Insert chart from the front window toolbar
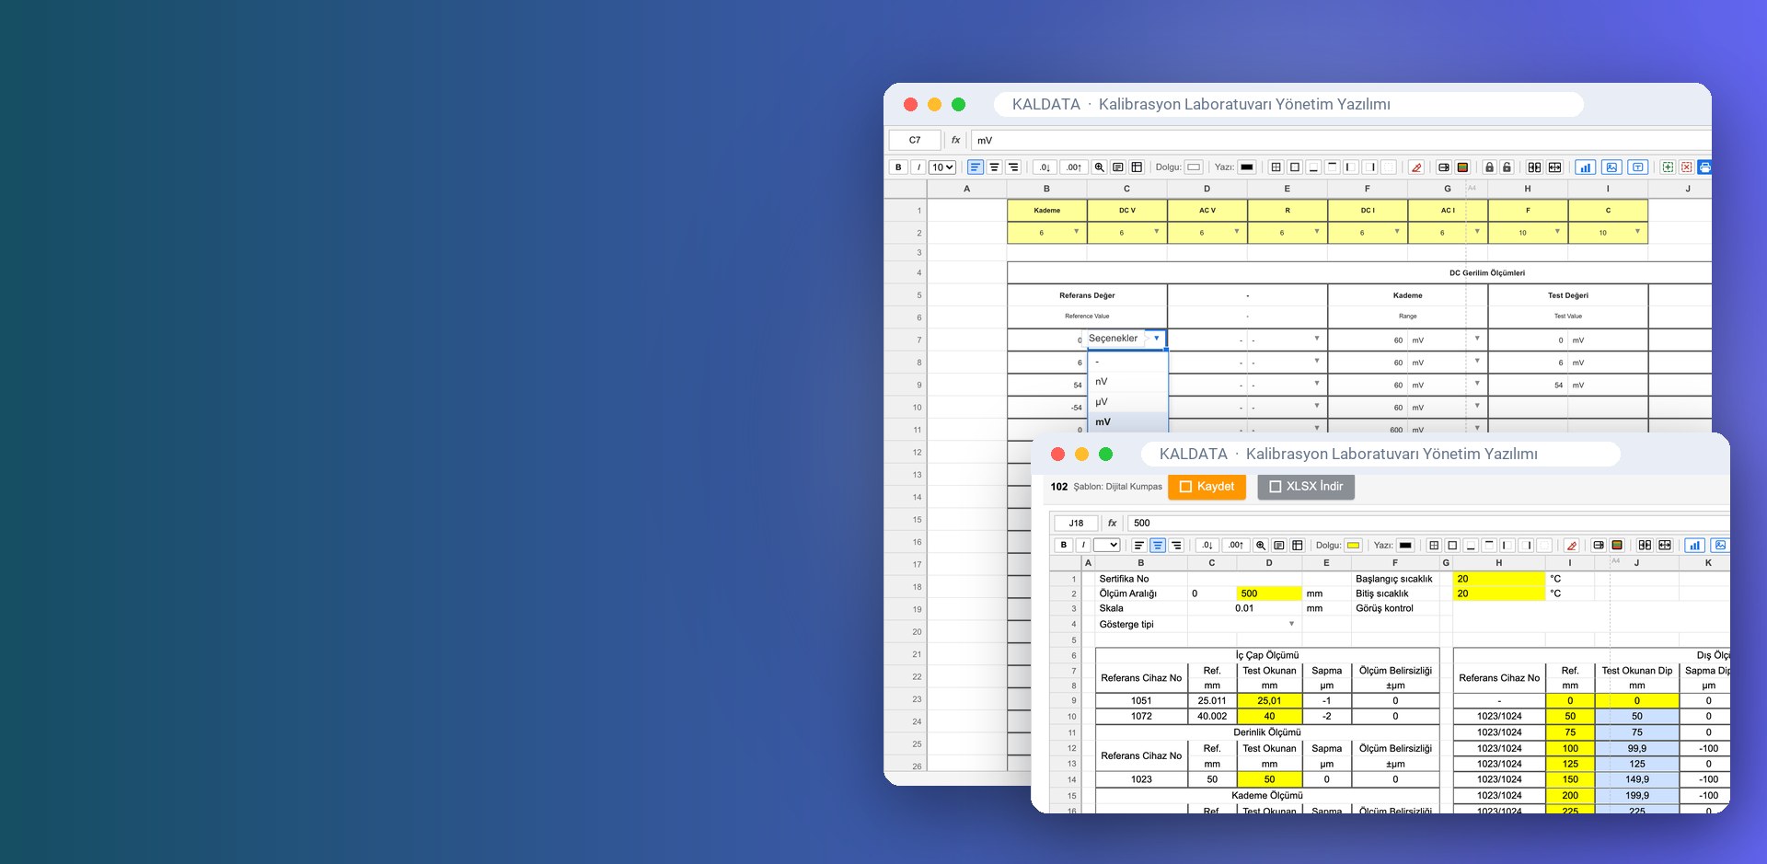This screenshot has height=864, width=1767. pos(1694,546)
